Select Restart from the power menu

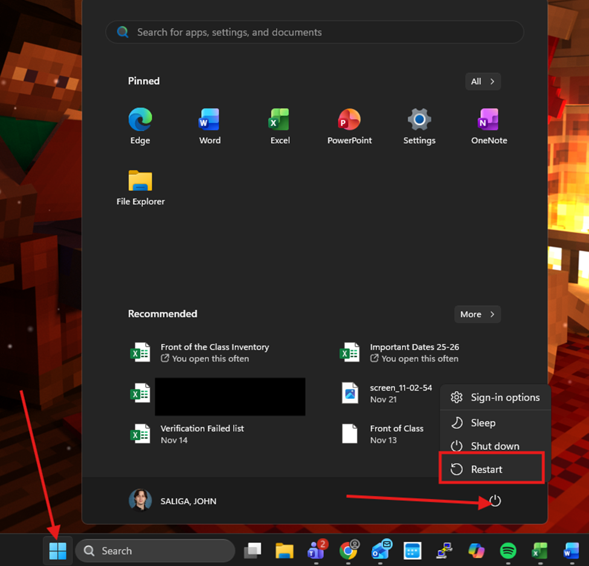click(x=492, y=469)
